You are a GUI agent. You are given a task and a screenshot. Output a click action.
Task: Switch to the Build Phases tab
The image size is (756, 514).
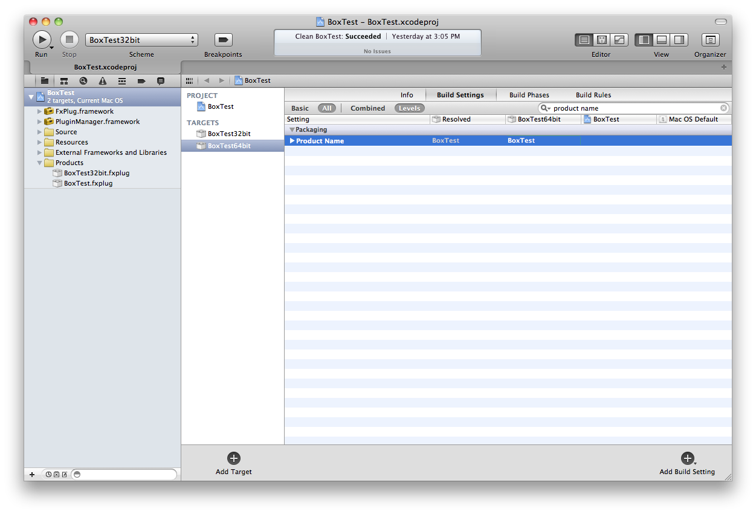point(529,95)
